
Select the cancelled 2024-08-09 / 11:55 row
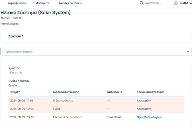[x=96, y=101]
